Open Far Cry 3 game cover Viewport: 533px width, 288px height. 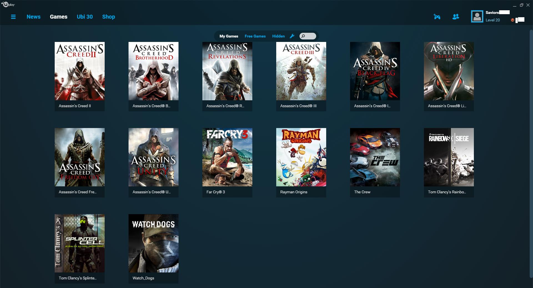pyautogui.click(x=227, y=157)
